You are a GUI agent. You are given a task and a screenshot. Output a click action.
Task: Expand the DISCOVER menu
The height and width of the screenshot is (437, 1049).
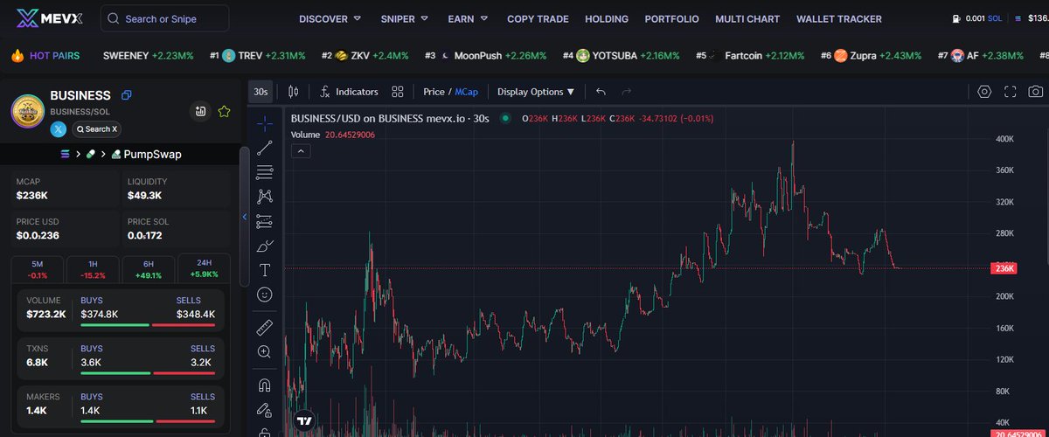point(330,18)
